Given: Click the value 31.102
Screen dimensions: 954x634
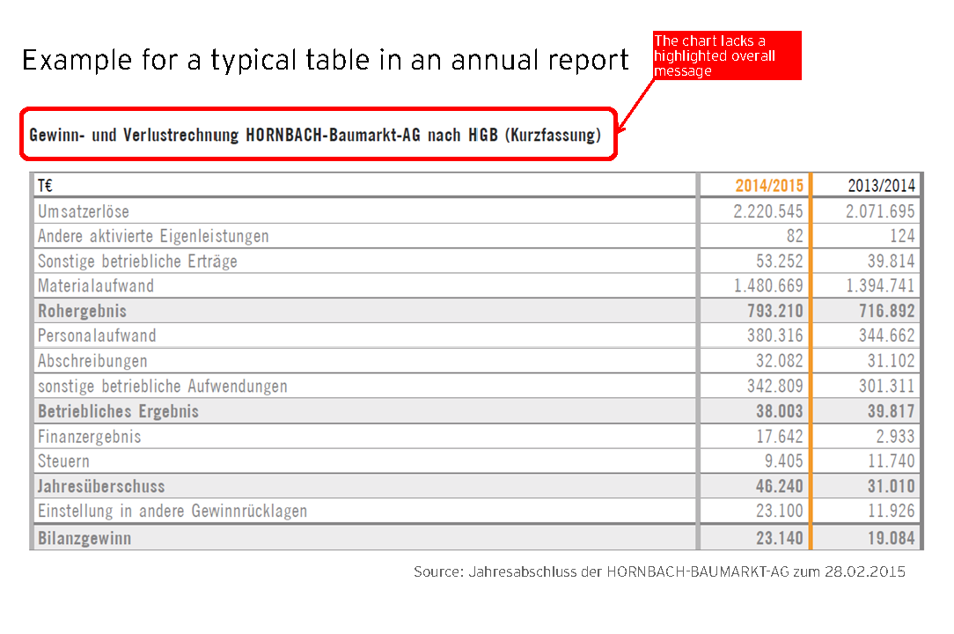Looking at the screenshot, I should pyautogui.click(x=892, y=361).
